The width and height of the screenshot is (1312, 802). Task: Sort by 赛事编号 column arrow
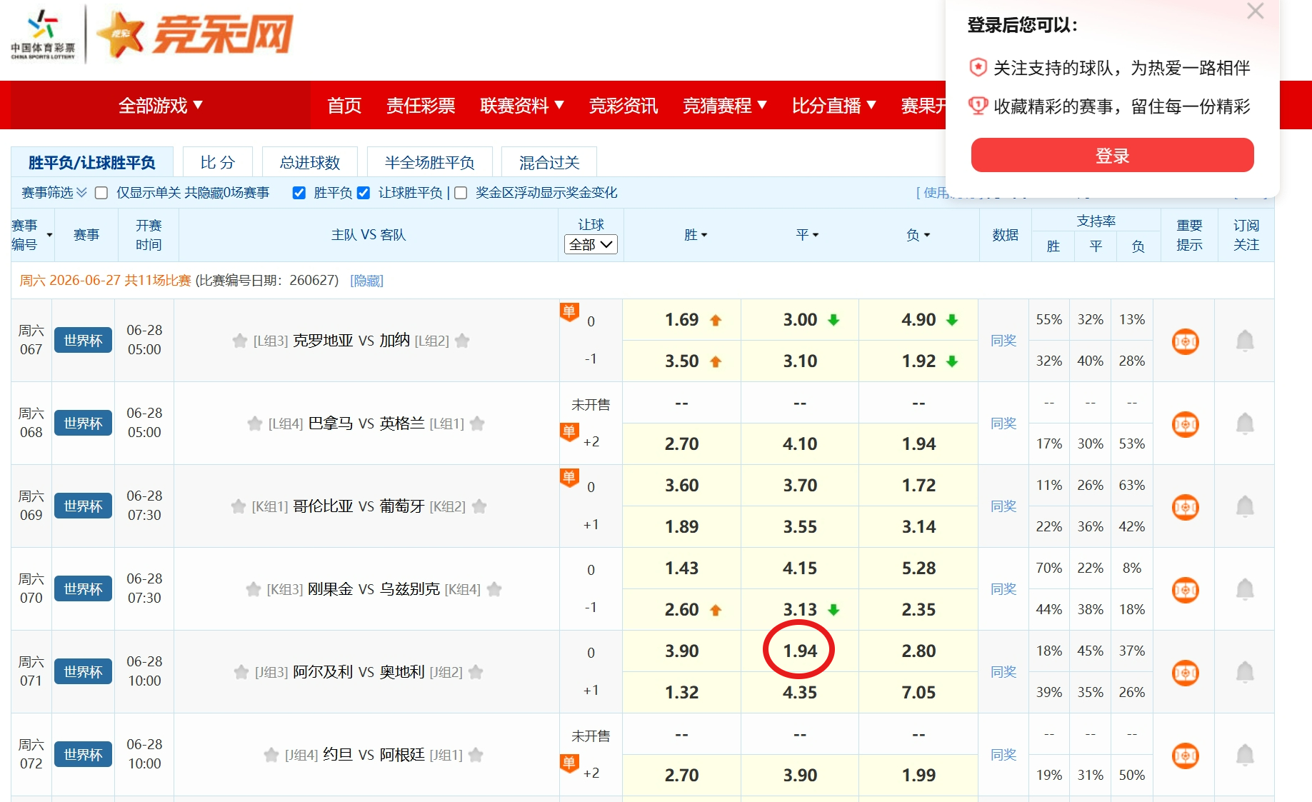(49, 235)
